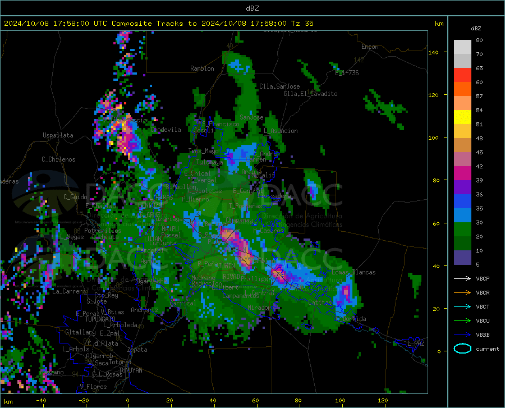Select the orange 60 dBZ color swatch
505x408 pixels.
coord(462,89)
